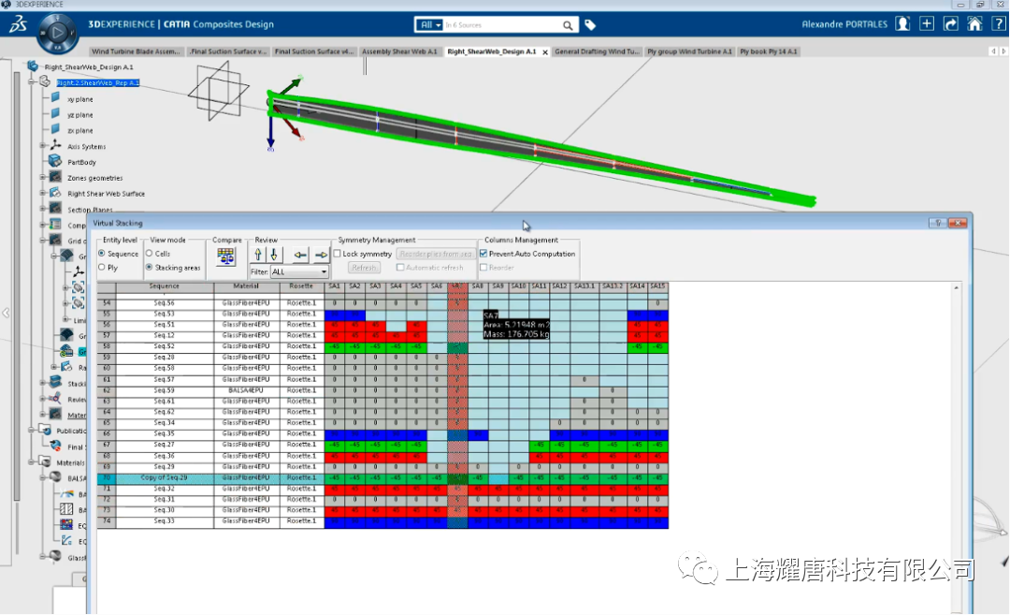The width and height of the screenshot is (1010, 615).
Task: Click the SA7 column header
Action: click(x=456, y=286)
